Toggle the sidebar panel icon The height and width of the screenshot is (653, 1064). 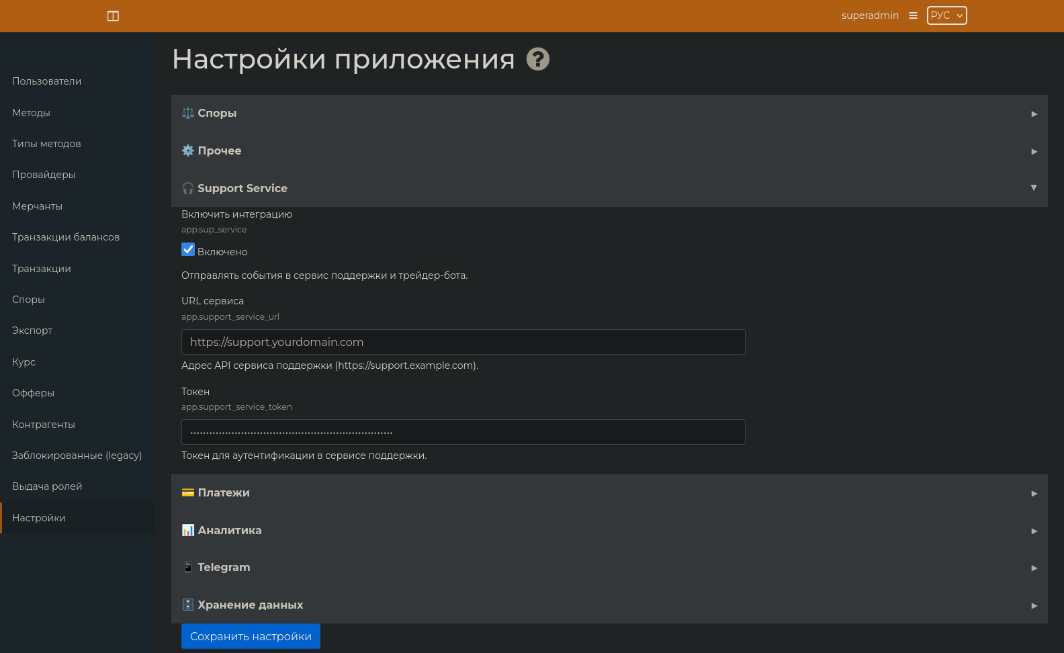pyautogui.click(x=113, y=15)
